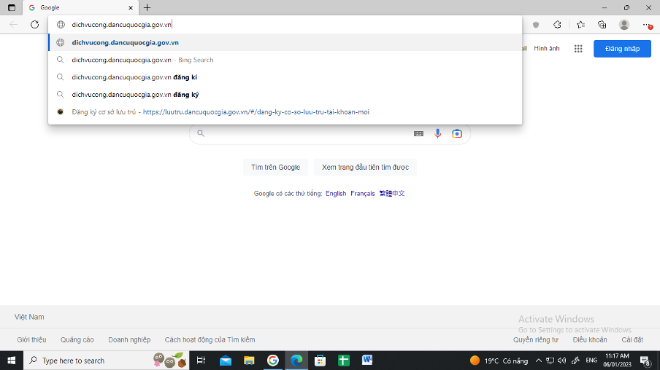Open Microsoft Word on taskbar

pyautogui.click(x=367, y=361)
